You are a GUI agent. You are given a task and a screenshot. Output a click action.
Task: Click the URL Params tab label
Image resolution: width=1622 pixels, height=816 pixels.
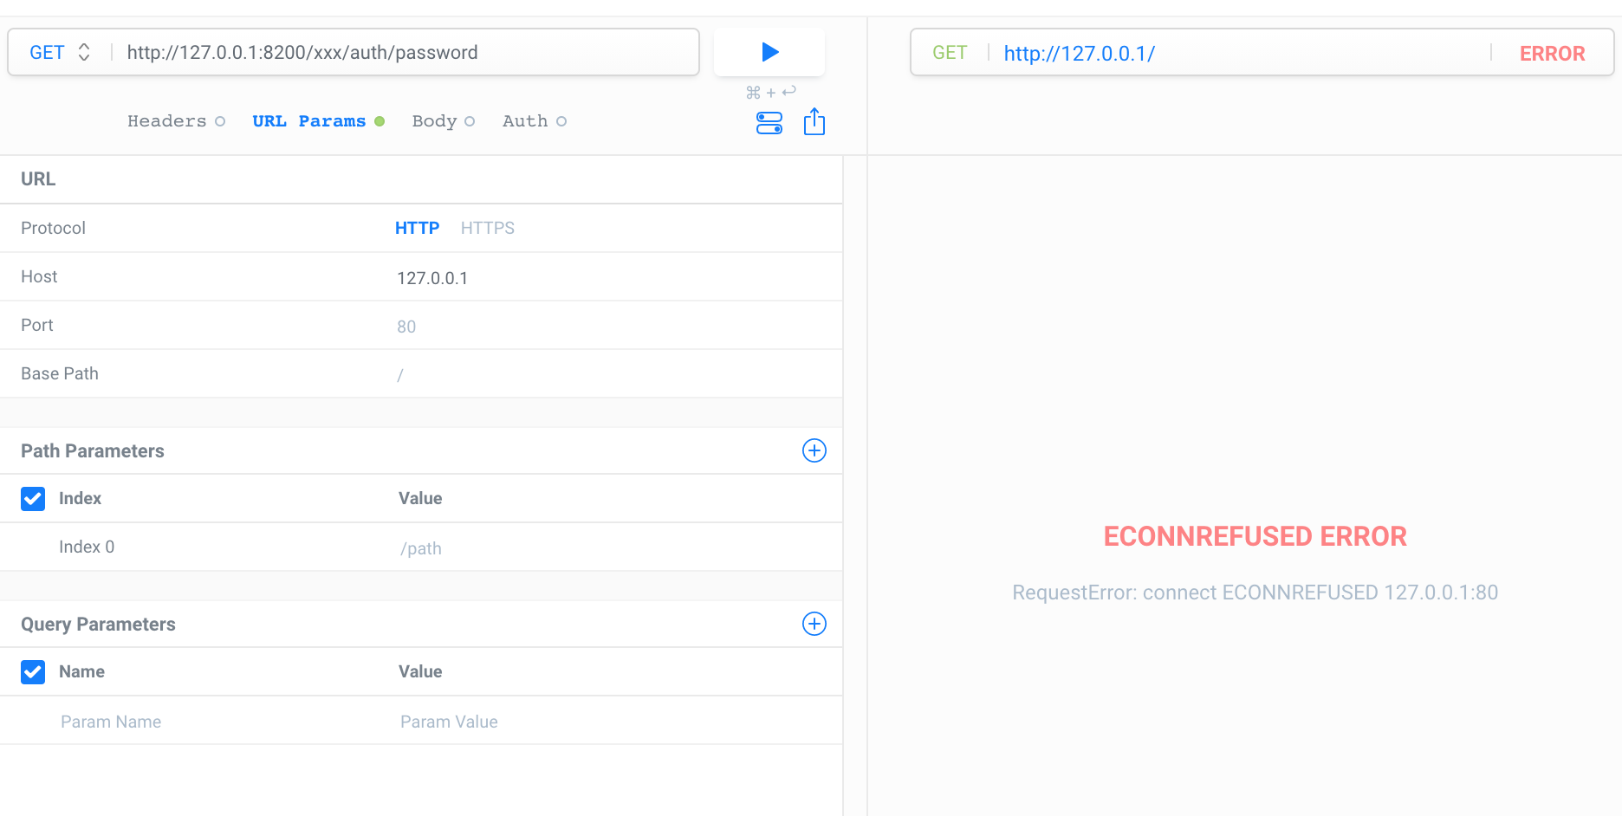[x=308, y=120]
